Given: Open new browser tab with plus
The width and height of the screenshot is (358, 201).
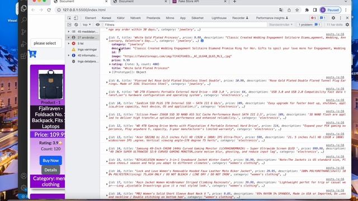Looking at the screenshot, I should coord(234,2).
